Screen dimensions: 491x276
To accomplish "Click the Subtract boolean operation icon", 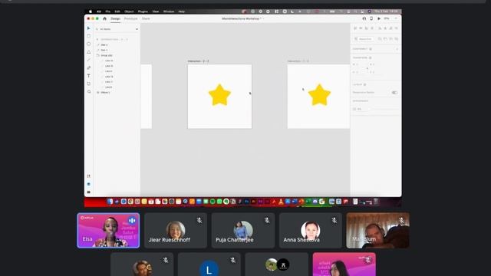I will click(x=385, y=39).
